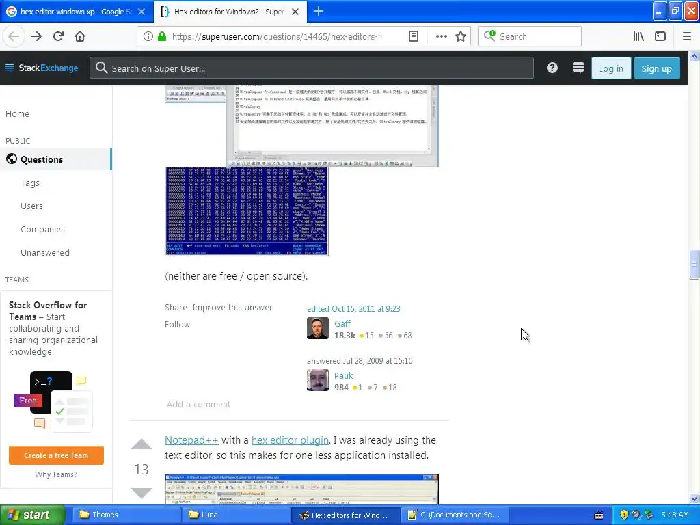
Task: Click the Search on Super User field
Action: click(312, 68)
